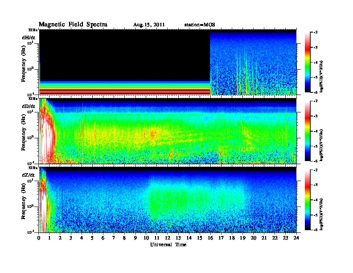
Task: Click the "-4" value on dD/dt colorbar
Action: pyautogui.click(x=316, y=131)
